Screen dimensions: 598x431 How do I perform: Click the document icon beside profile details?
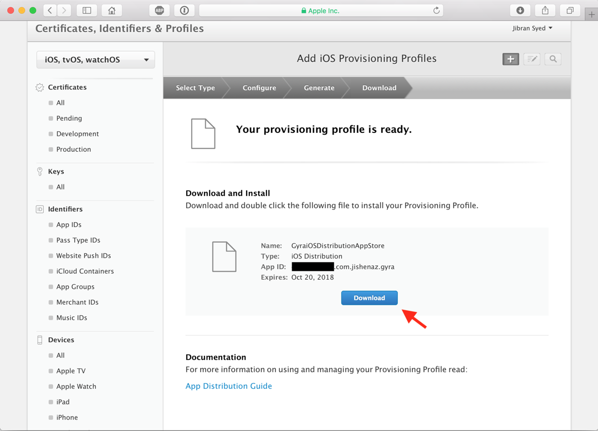click(x=224, y=257)
